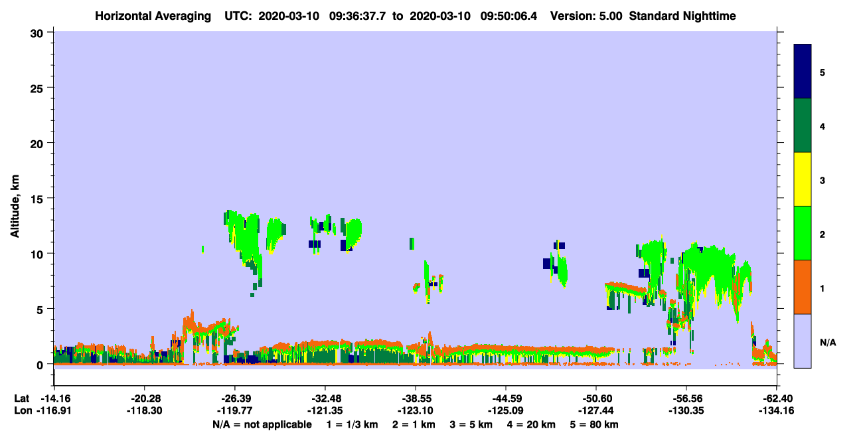Viewport: 863px width, 443px height.
Task: Click the yellow level 3 legend swatch
Action: pyautogui.click(x=803, y=179)
